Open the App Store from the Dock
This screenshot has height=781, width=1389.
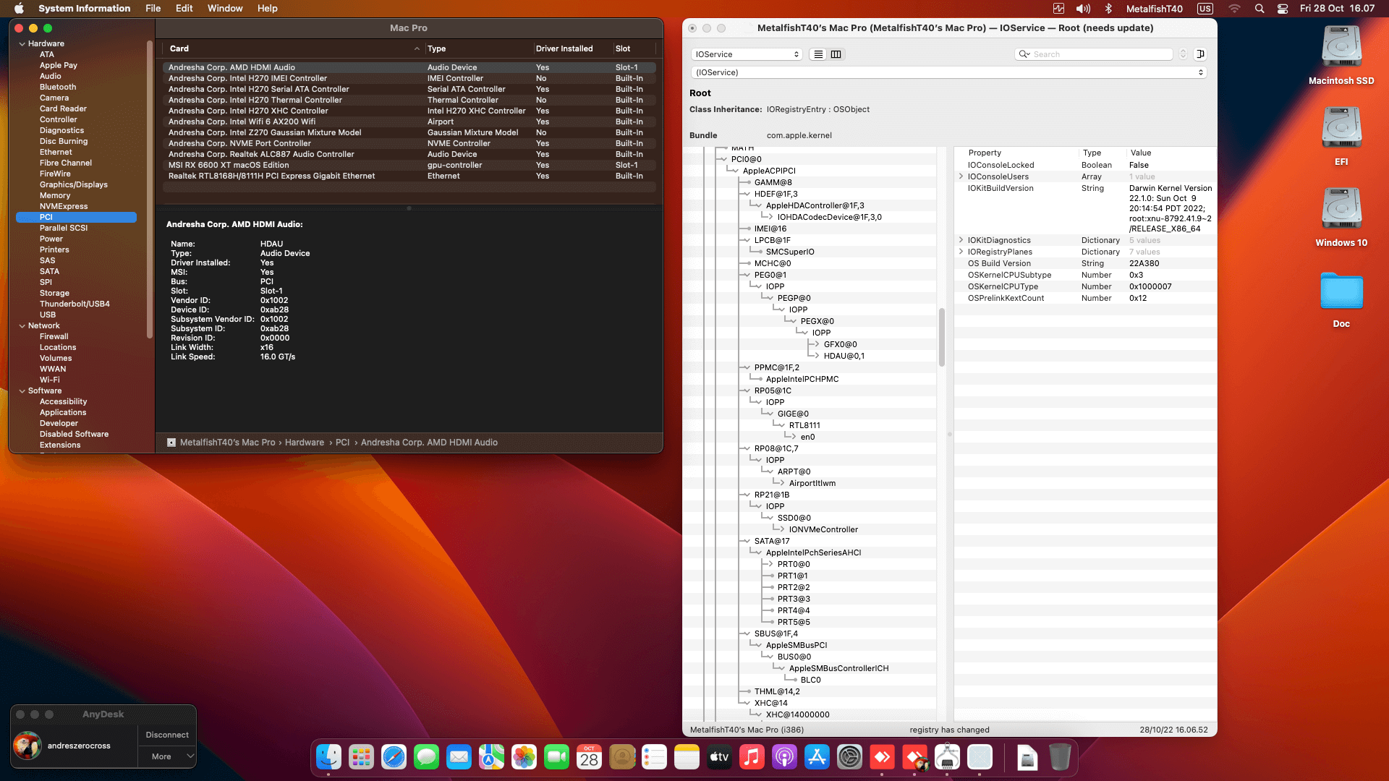[x=817, y=758]
